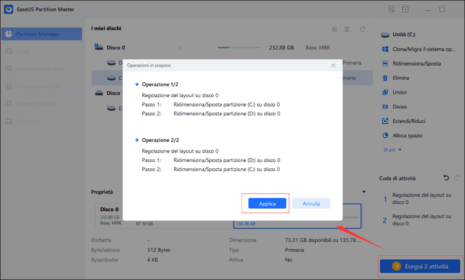Open Recupera partizione in the sidebar
This screenshot has width=465, height=280.
point(39,87)
